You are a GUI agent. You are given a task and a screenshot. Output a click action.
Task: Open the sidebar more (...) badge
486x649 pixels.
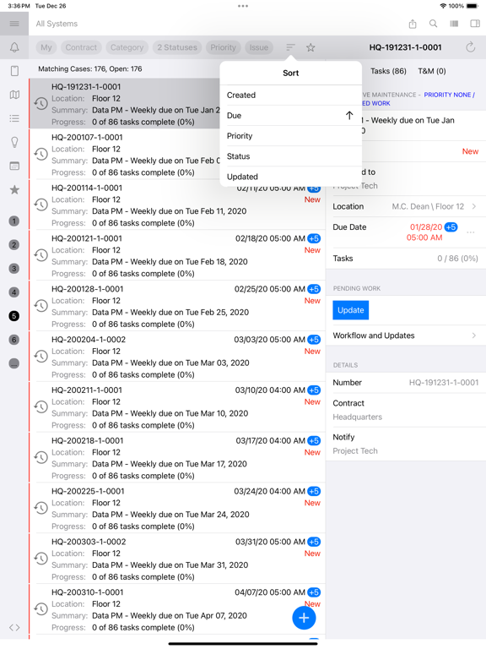pyautogui.click(x=14, y=363)
